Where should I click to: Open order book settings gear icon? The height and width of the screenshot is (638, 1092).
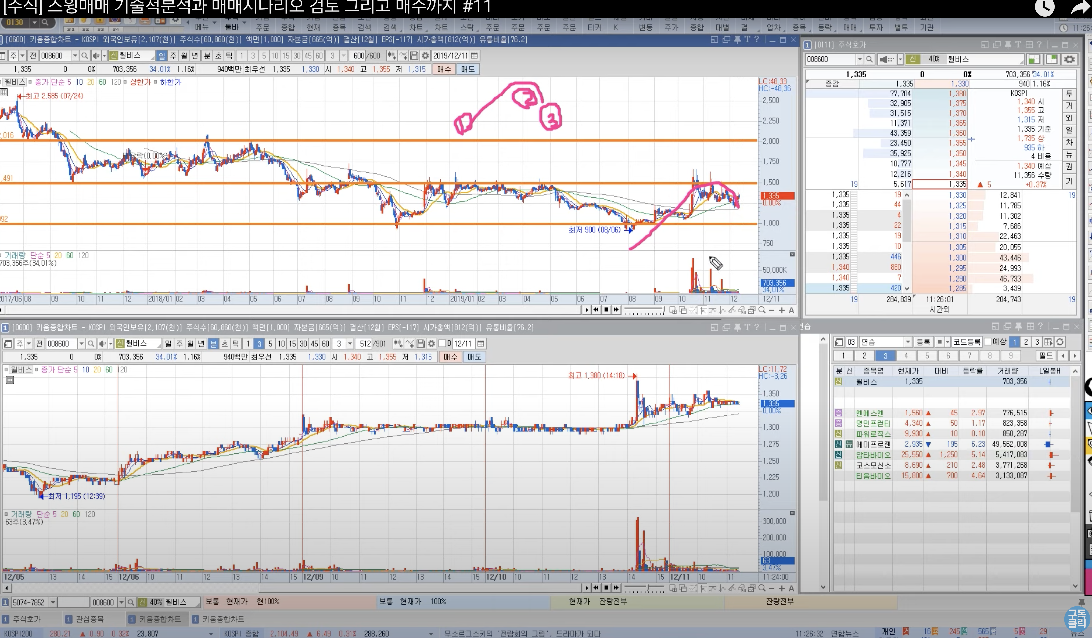(1069, 59)
